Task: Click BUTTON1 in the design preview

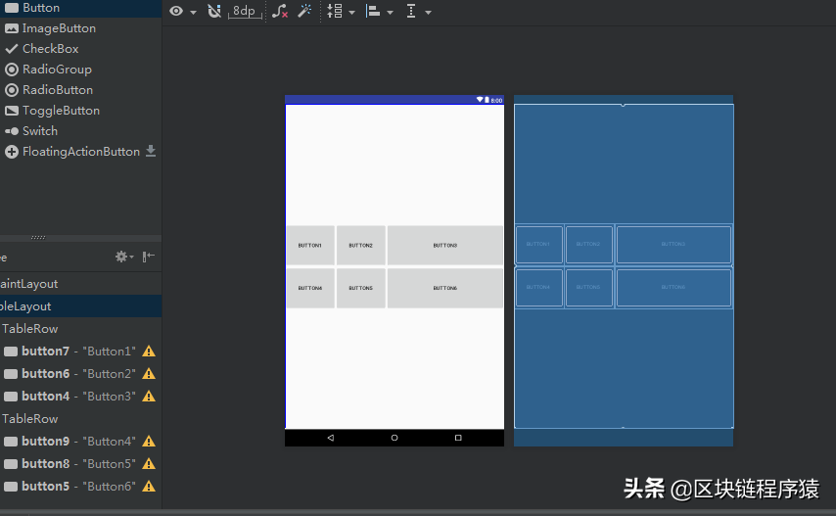Action: click(x=310, y=245)
